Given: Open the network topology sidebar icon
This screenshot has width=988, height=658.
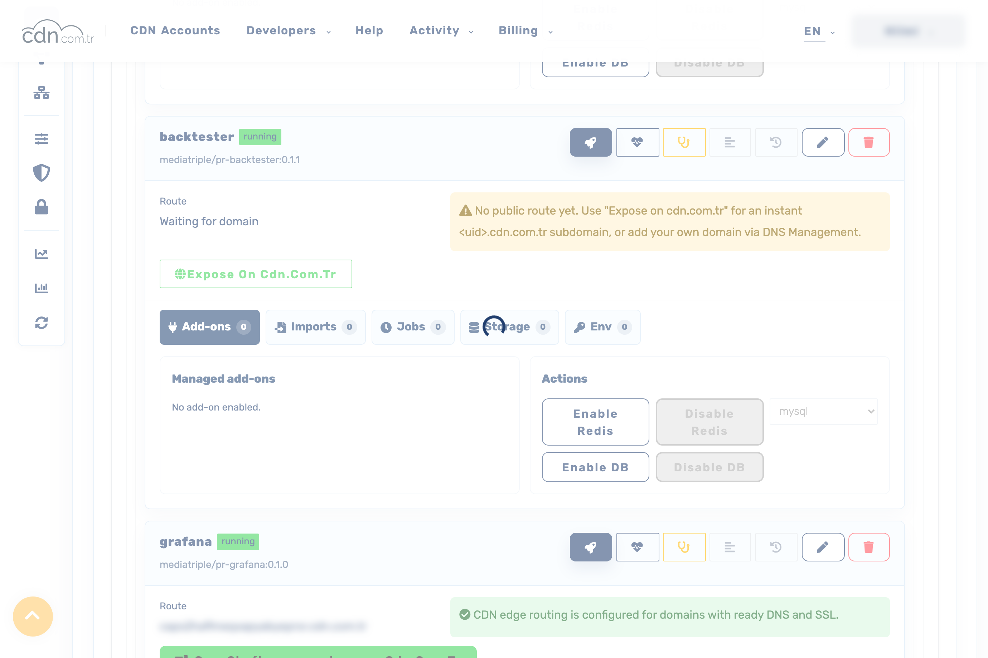Looking at the screenshot, I should tap(42, 92).
